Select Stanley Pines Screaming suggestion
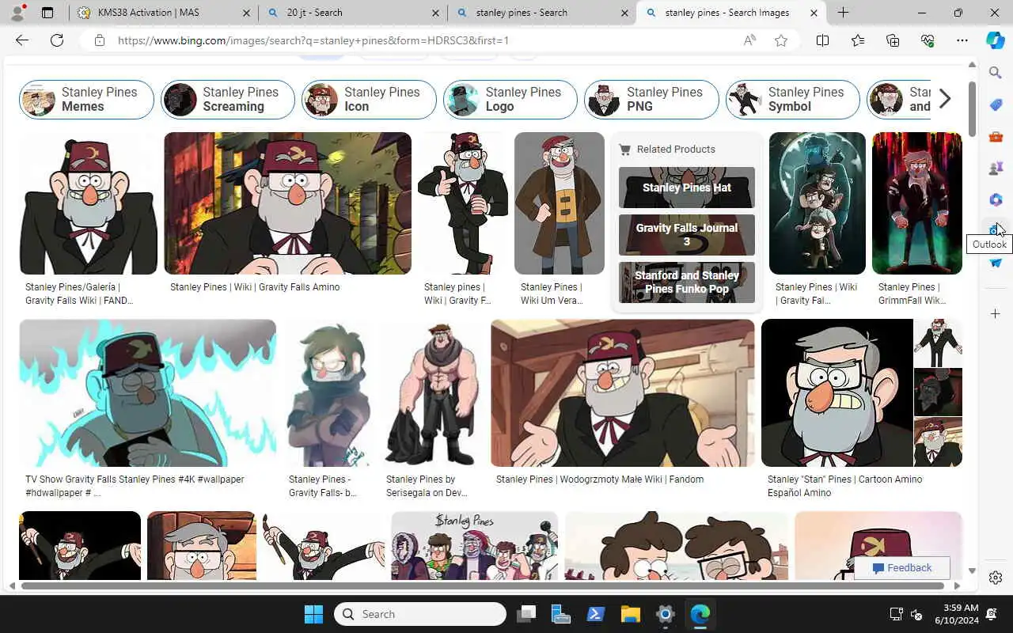Screen dimensions: 1013x633 pos(228,100)
